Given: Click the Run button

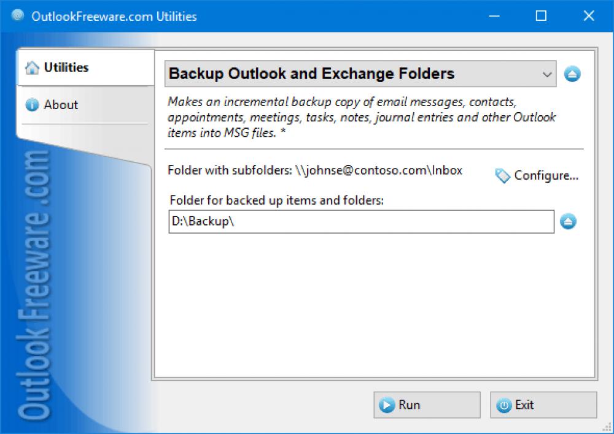Looking at the screenshot, I should (427, 405).
